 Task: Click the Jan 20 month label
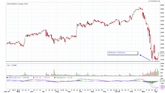coord(118,92)
